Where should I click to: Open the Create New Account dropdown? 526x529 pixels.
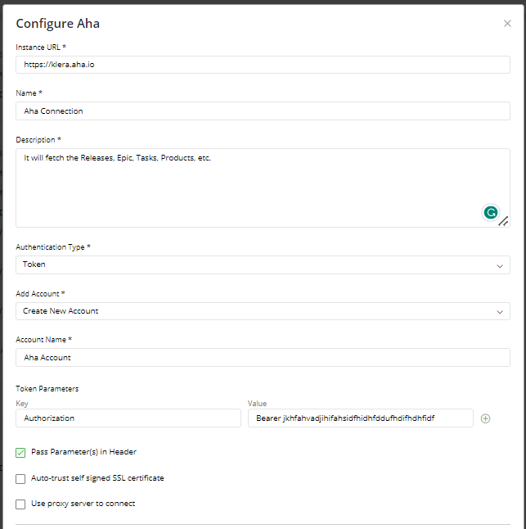[x=263, y=311]
